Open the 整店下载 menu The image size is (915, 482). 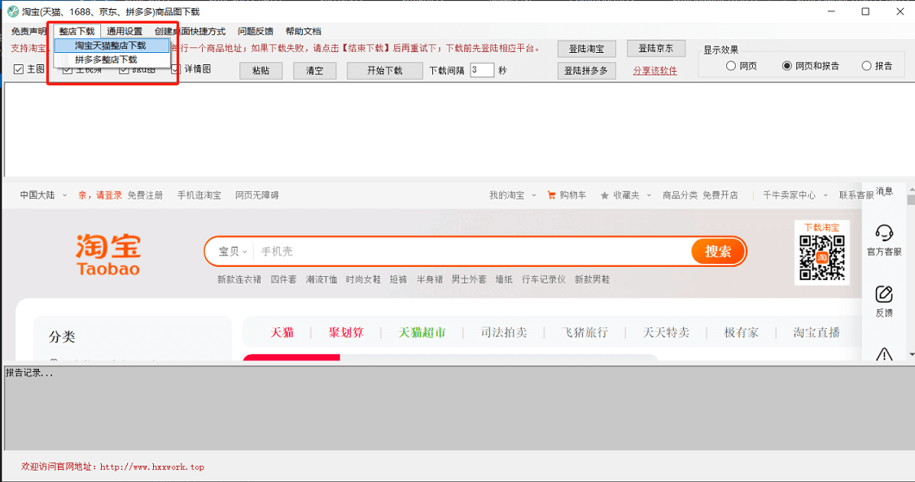(77, 32)
